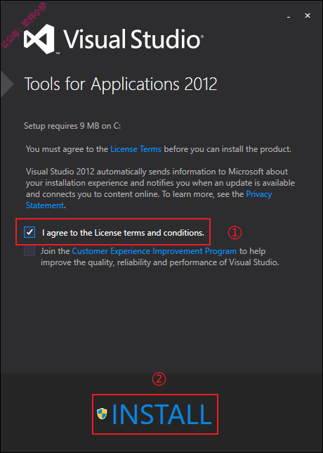Click the red circled number 2 annotation
The height and width of the screenshot is (453, 323).
click(x=159, y=380)
